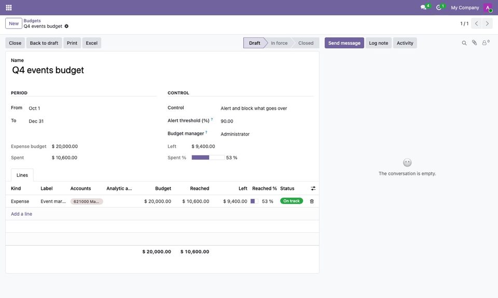Go to Budgets breadcrumb
This screenshot has height=298, width=498.
[32, 21]
